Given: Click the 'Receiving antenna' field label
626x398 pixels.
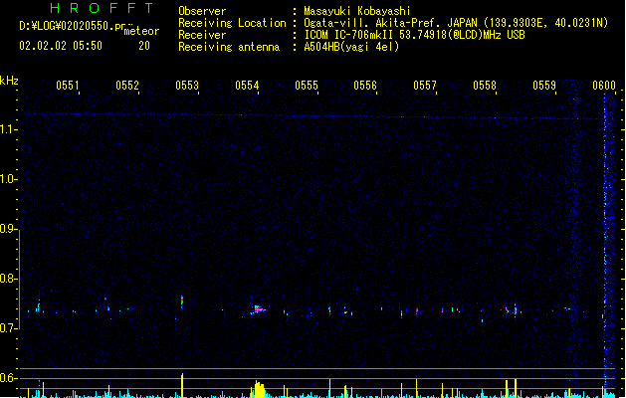Looking at the screenshot, I should 229,47.
